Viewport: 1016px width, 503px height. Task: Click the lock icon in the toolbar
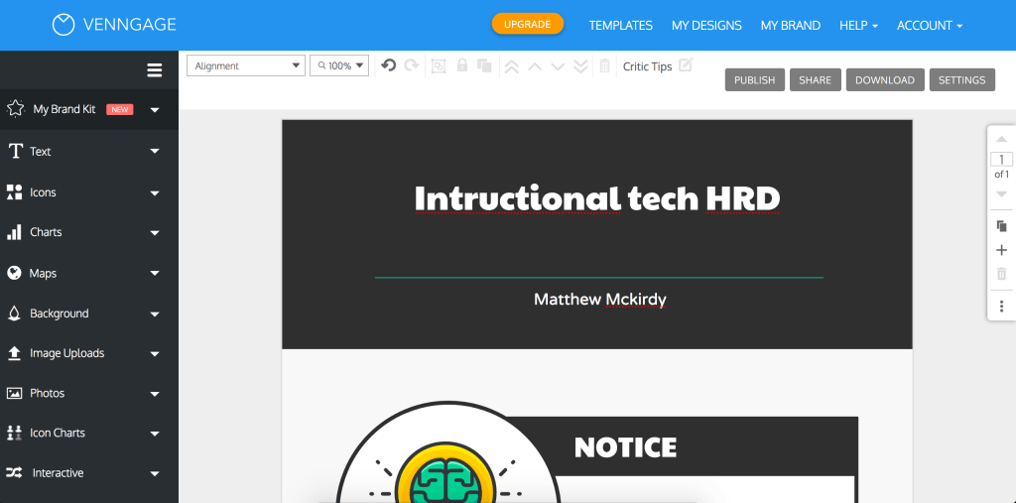click(x=461, y=65)
